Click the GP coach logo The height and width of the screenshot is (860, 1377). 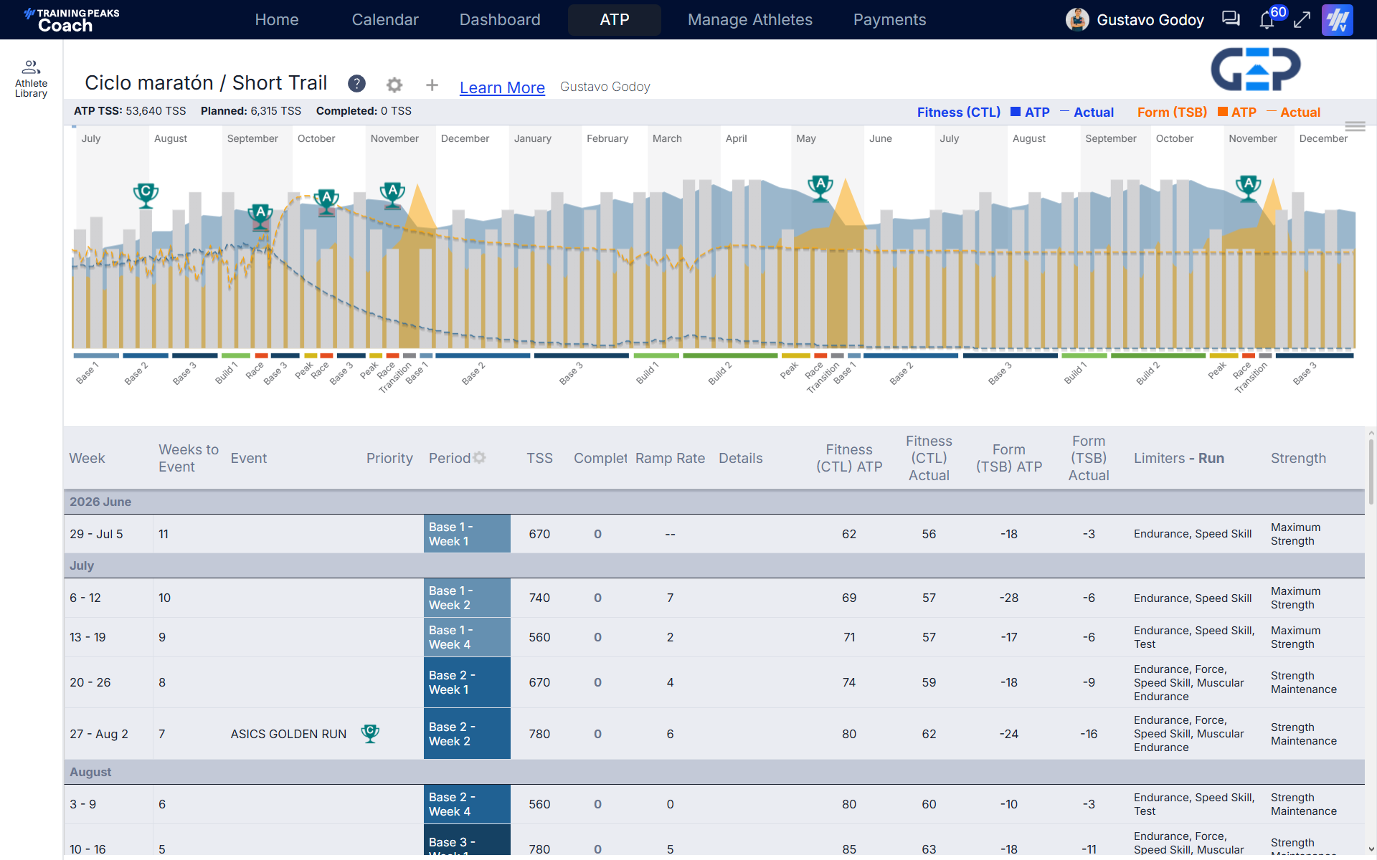(x=1256, y=70)
